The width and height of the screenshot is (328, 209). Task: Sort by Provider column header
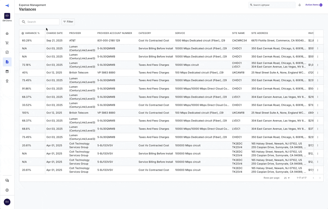coord(75,33)
